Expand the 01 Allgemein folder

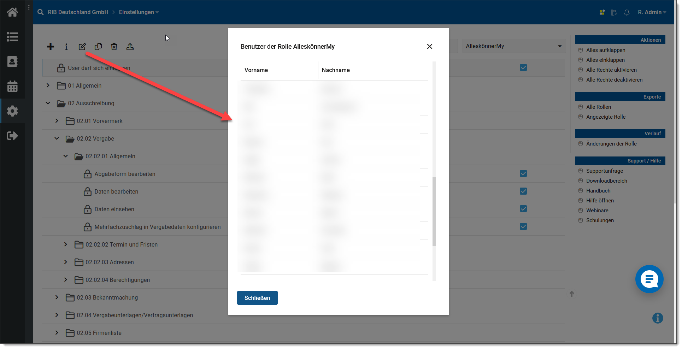[x=48, y=85]
